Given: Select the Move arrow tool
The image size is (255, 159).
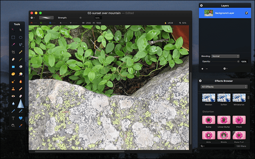Looking at the screenshot, I should pos(20,30).
